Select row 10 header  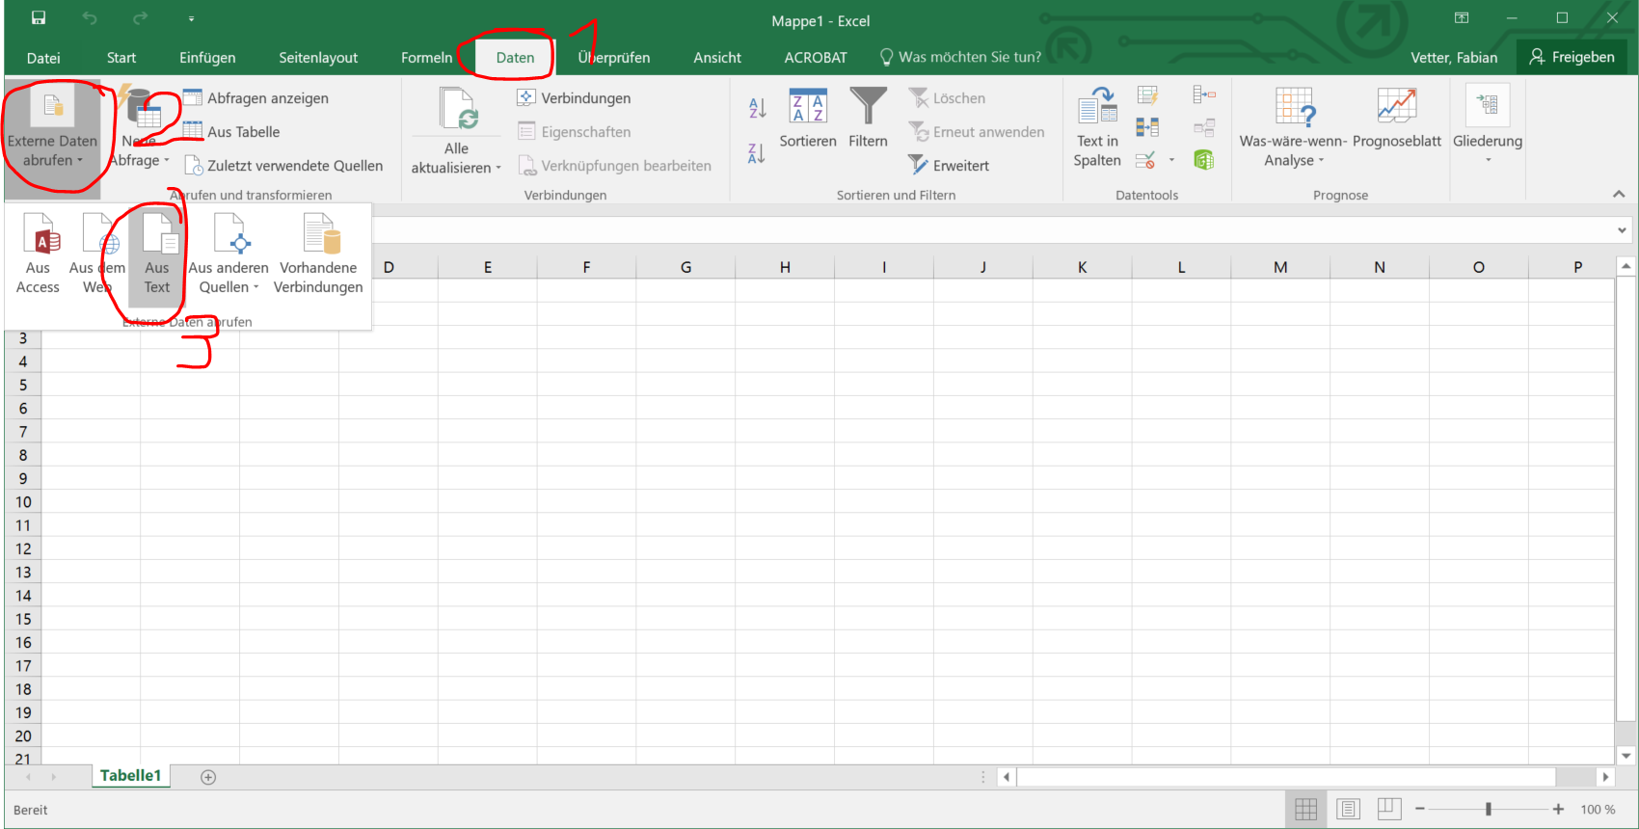click(23, 502)
